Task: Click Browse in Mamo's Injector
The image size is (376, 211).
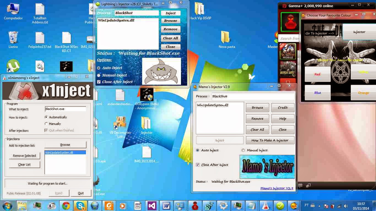Action: pyautogui.click(x=257, y=108)
